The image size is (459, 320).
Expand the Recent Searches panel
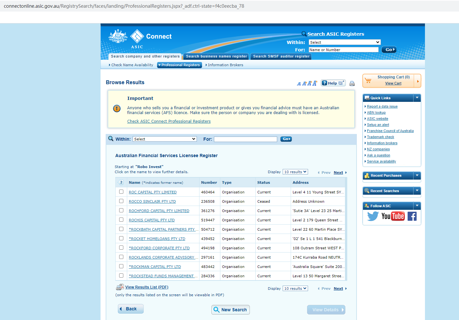click(x=417, y=191)
